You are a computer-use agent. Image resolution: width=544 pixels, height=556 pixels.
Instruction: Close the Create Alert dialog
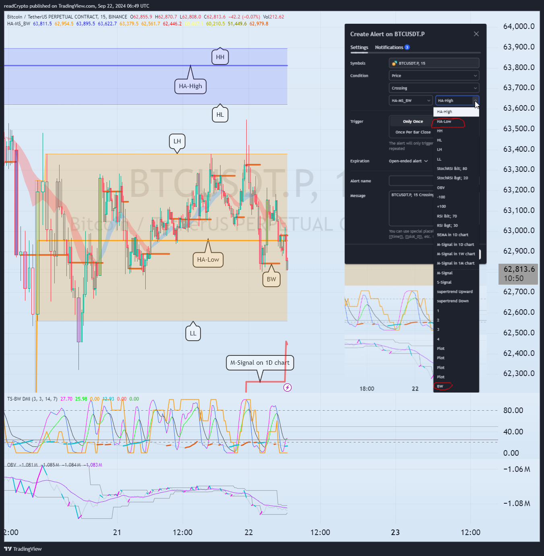(x=476, y=34)
